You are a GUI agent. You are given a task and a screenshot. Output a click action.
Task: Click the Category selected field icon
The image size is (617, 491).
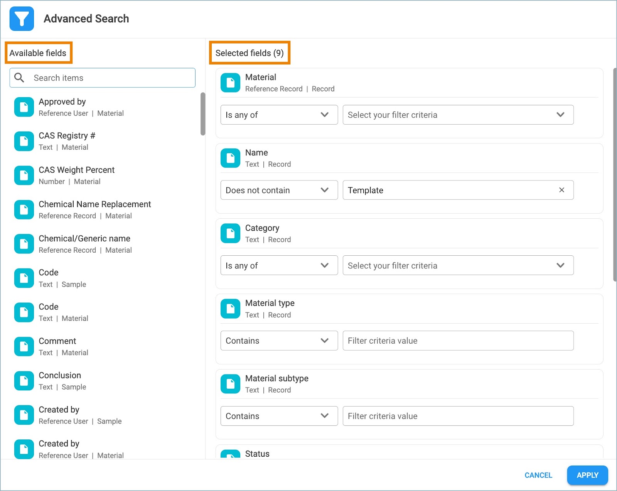click(230, 233)
